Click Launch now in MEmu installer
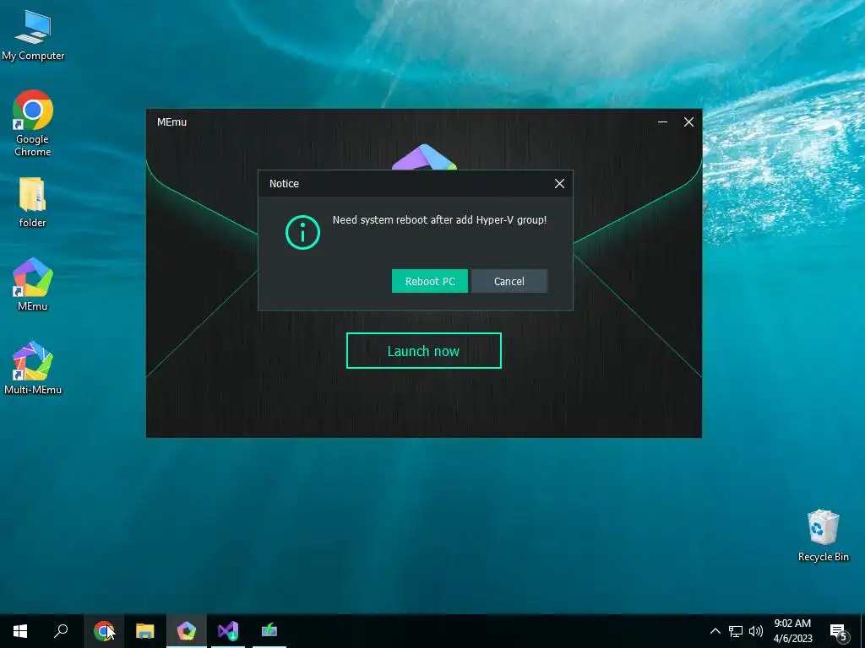The image size is (865, 648). [424, 351]
